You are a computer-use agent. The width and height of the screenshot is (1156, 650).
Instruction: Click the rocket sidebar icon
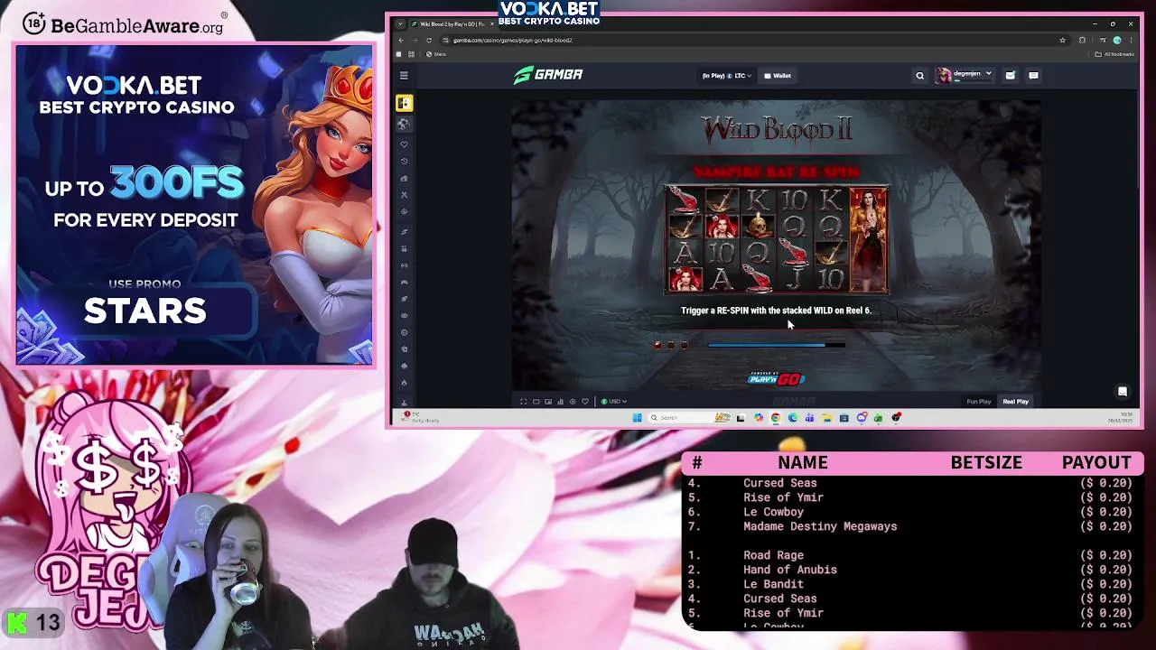(x=404, y=299)
